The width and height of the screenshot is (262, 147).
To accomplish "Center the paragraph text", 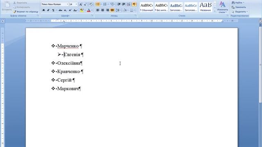I will (103, 10).
